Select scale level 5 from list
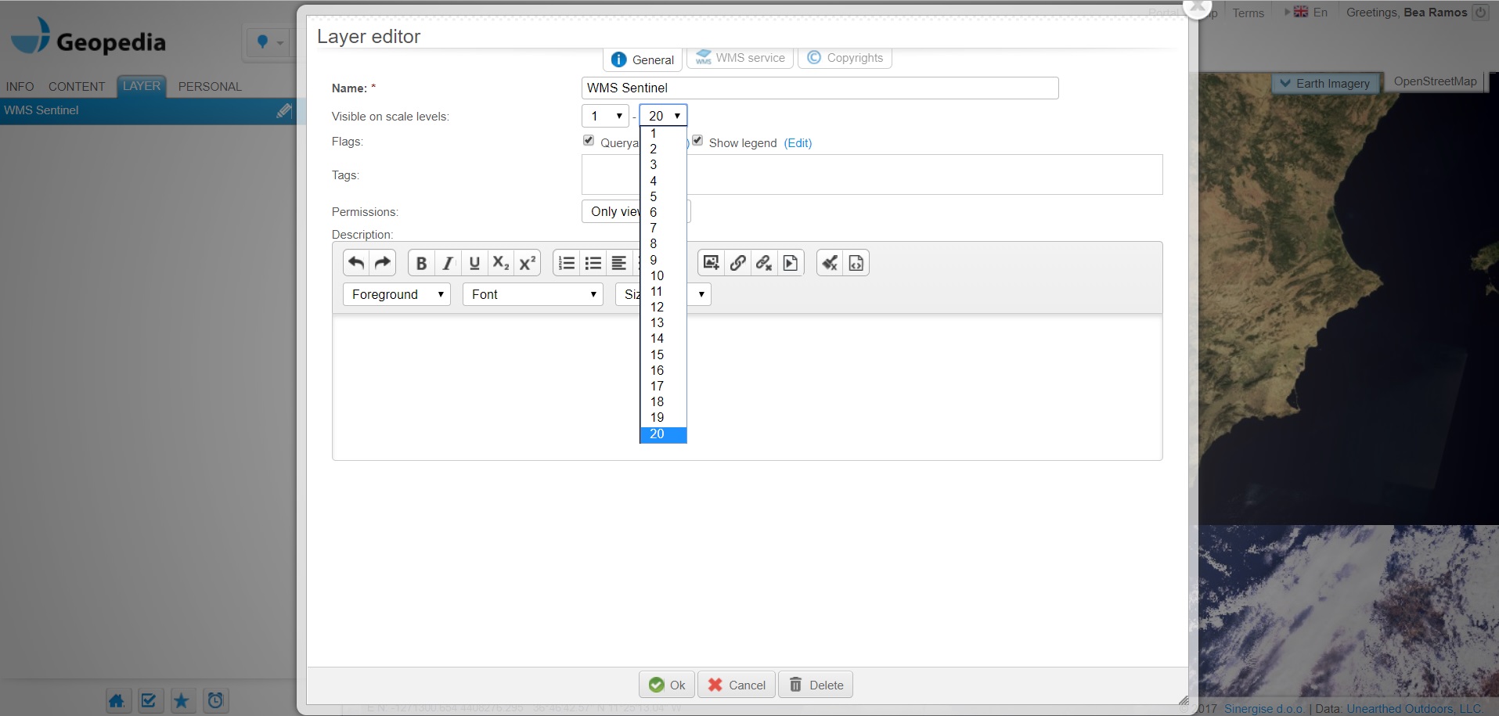 click(663, 196)
